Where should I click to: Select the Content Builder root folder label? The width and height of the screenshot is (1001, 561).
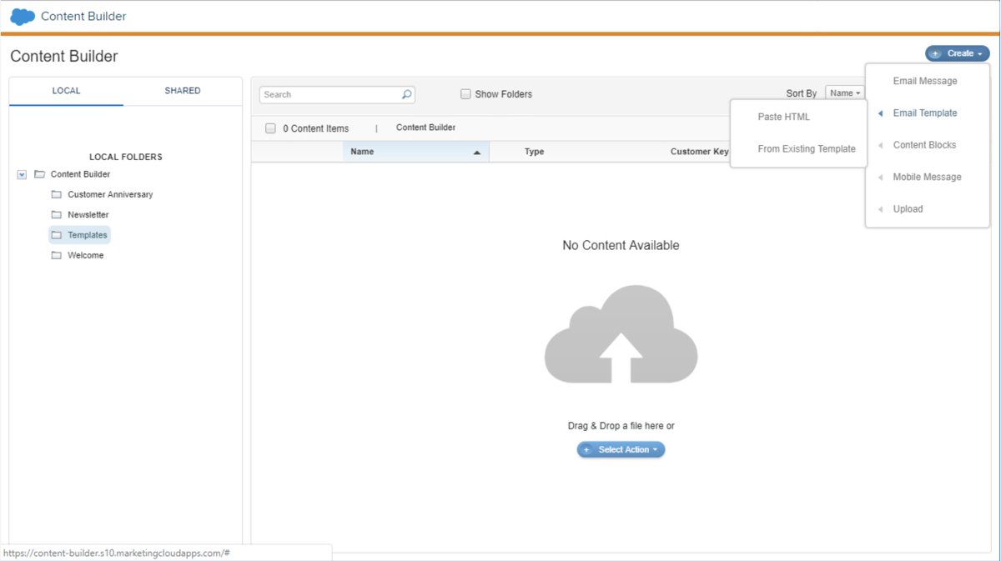(80, 174)
